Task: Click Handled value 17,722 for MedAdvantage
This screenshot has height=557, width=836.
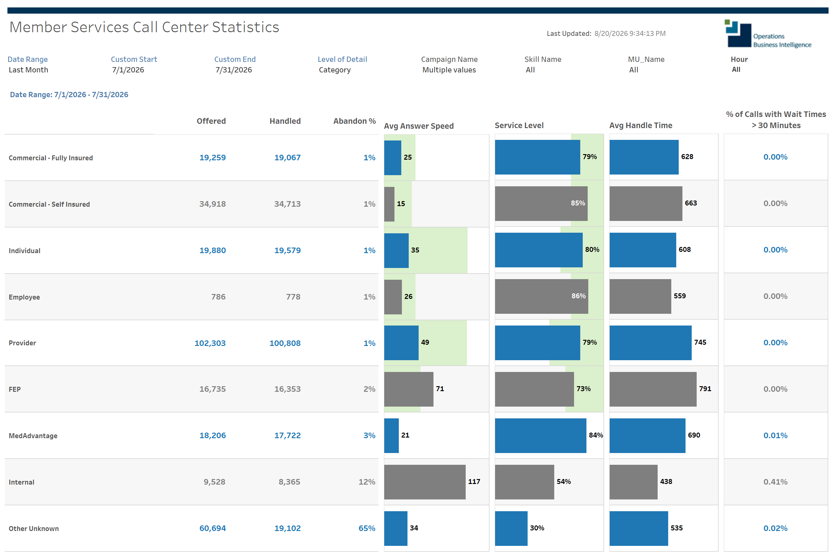Action: pyautogui.click(x=287, y=435)
